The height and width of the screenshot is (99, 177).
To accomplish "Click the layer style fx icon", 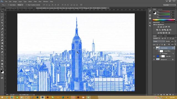I will click(x=158, y=95).
